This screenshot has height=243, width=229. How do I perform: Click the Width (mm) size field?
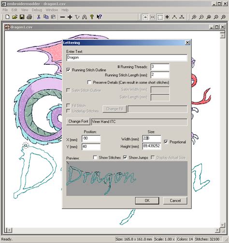(152, 139)
